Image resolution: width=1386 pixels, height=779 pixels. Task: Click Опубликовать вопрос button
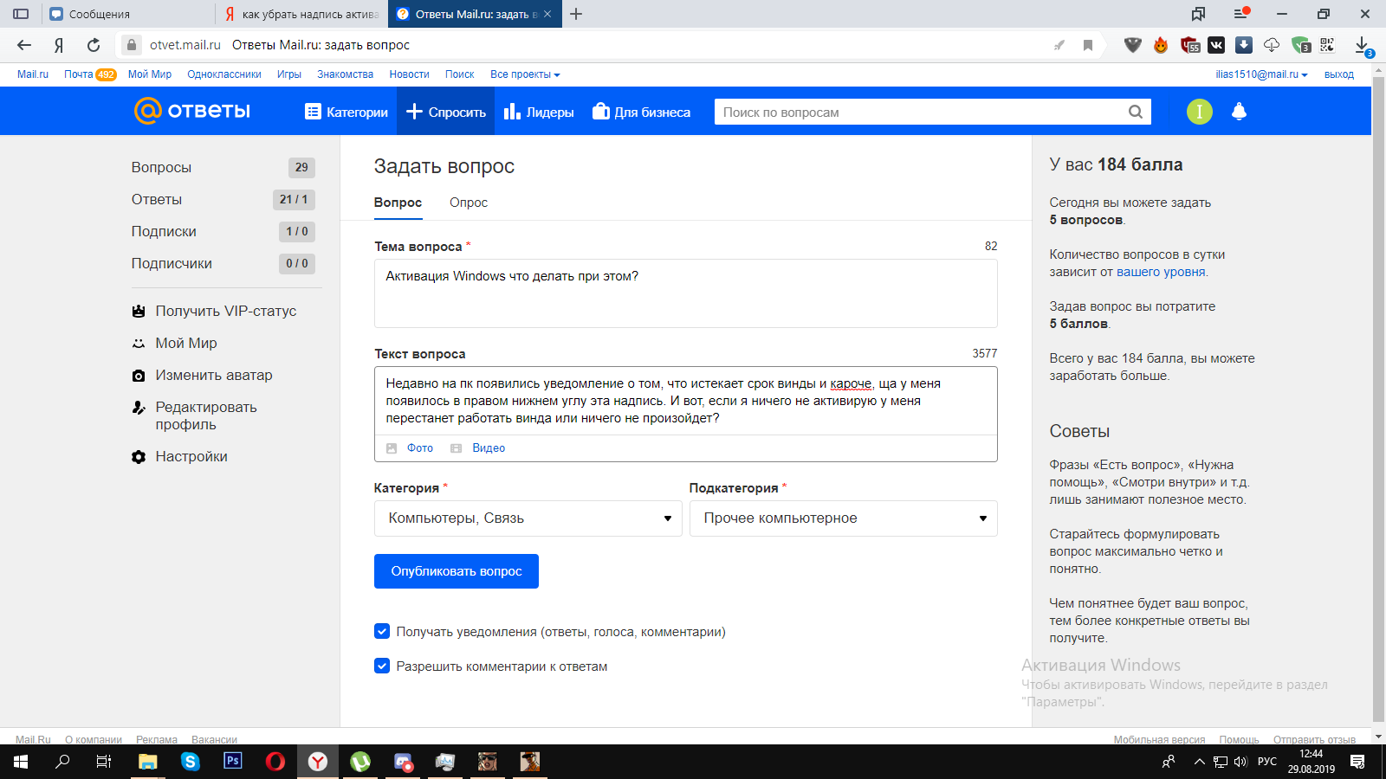pyautogui.click(x=457, y=571)
